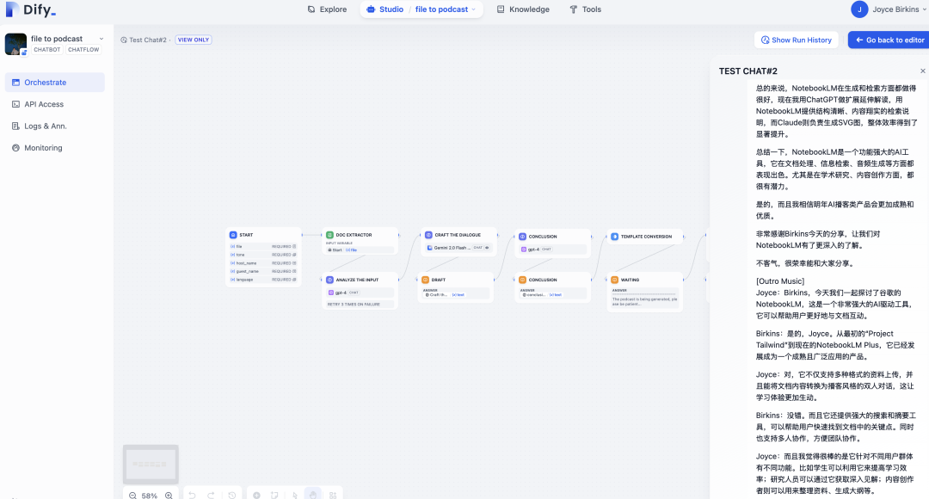Add a node with plus icon
The width and height of the screenshot is (929, 499).
click(x=256, y=495)
